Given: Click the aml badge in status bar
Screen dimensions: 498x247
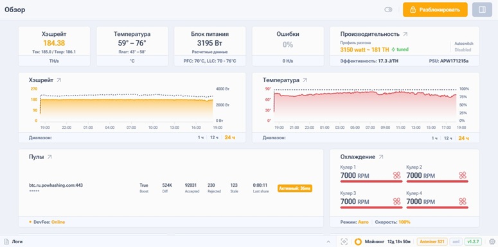Looking at the screenshot, I should tap(456, 242).
